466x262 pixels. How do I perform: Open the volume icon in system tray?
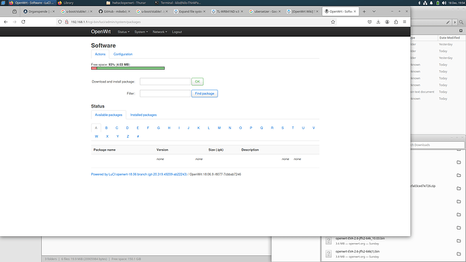coord(444,3)
